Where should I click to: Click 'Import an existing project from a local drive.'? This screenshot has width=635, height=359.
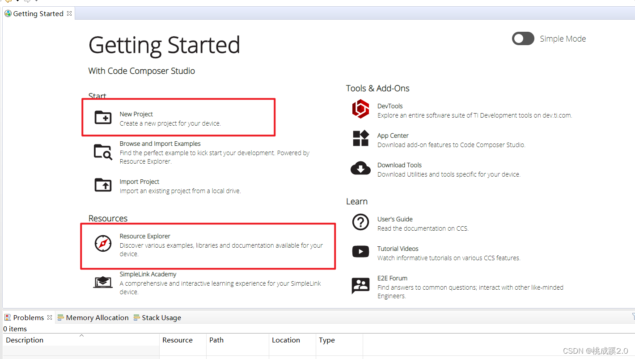click(x=180, y=191)
